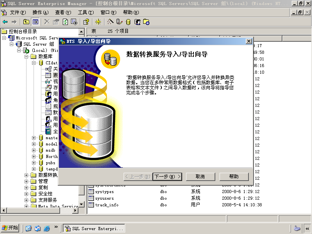Open the Help toolbar icon
This screenshot has height=234, width=312.
86,22
